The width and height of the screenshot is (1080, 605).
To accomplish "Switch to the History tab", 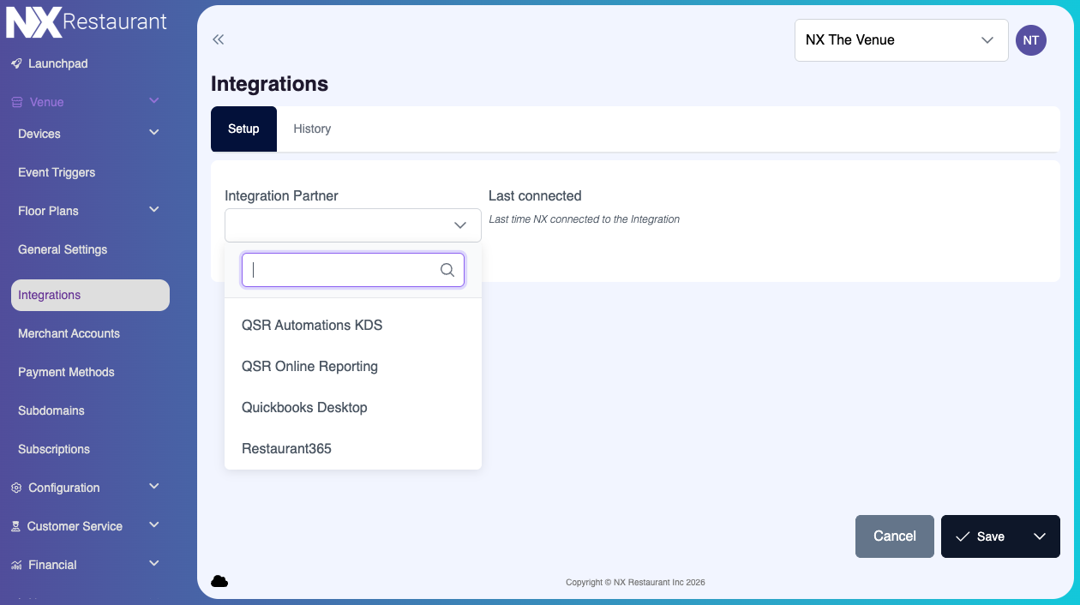I will tap(311, 129).
